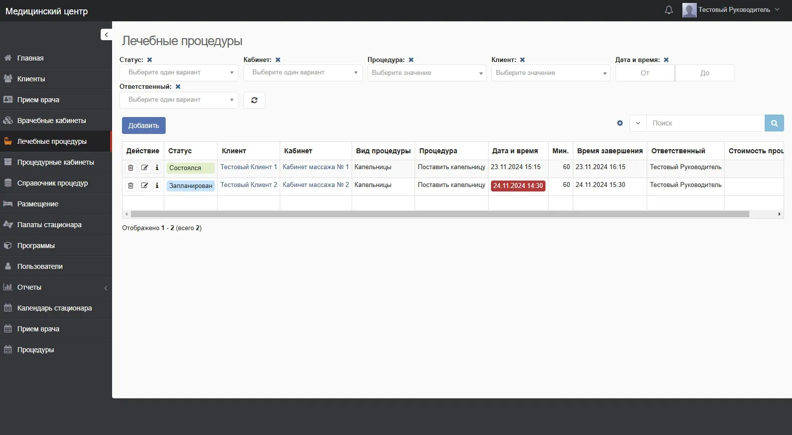Edit the Запланирован procedure row
792x435 pixels.
pyautogui.click(x=144, y=186)
